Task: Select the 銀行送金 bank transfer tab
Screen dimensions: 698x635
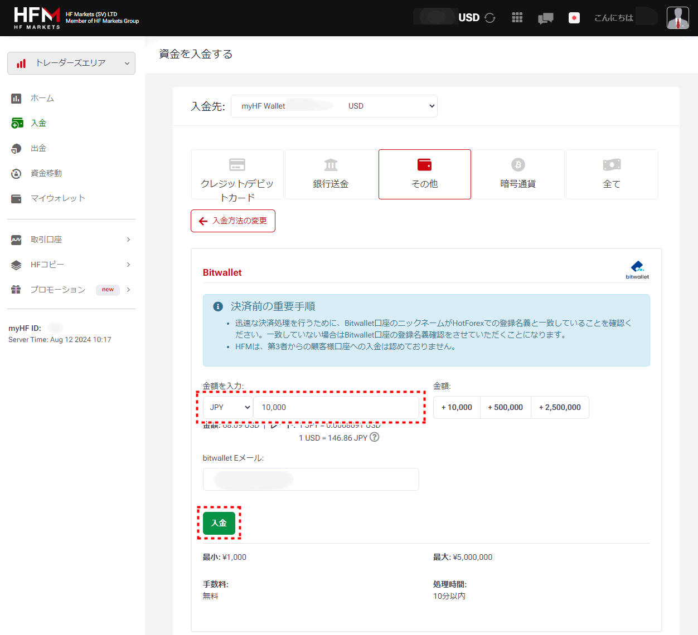Action: click(331, 174)
